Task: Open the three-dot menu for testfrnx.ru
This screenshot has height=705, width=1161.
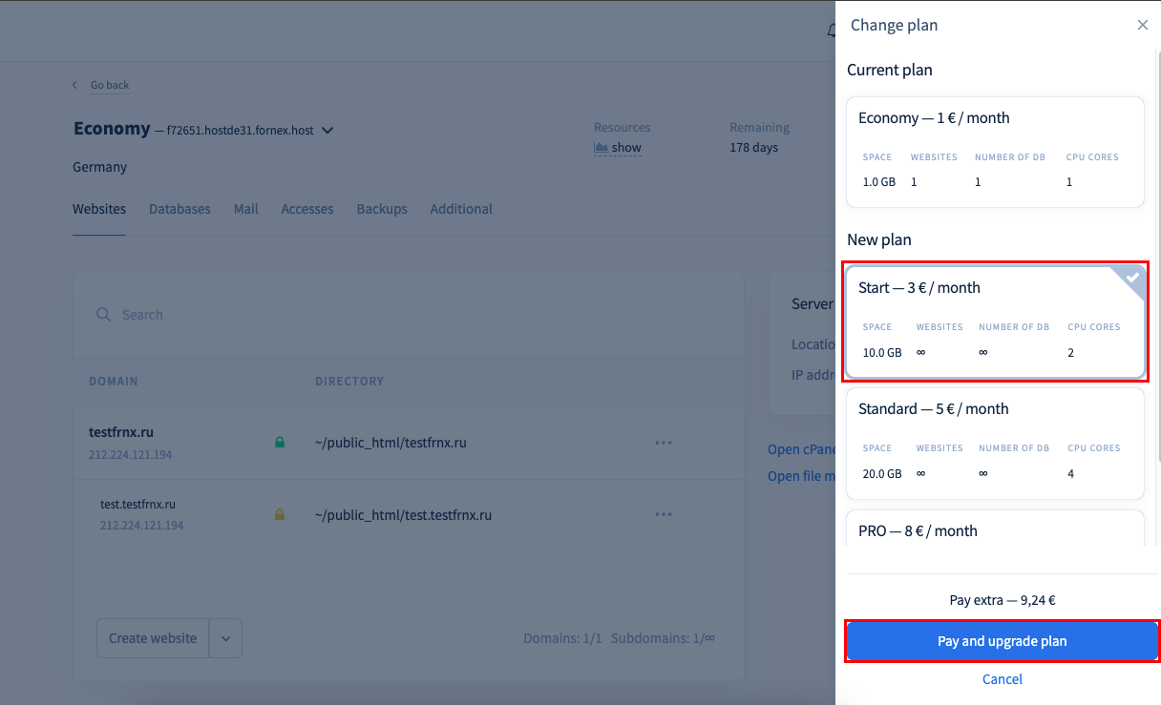Action: (664, 443)
